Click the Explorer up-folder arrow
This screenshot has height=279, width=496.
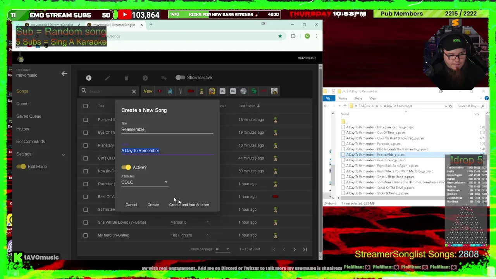click(345, 106)
